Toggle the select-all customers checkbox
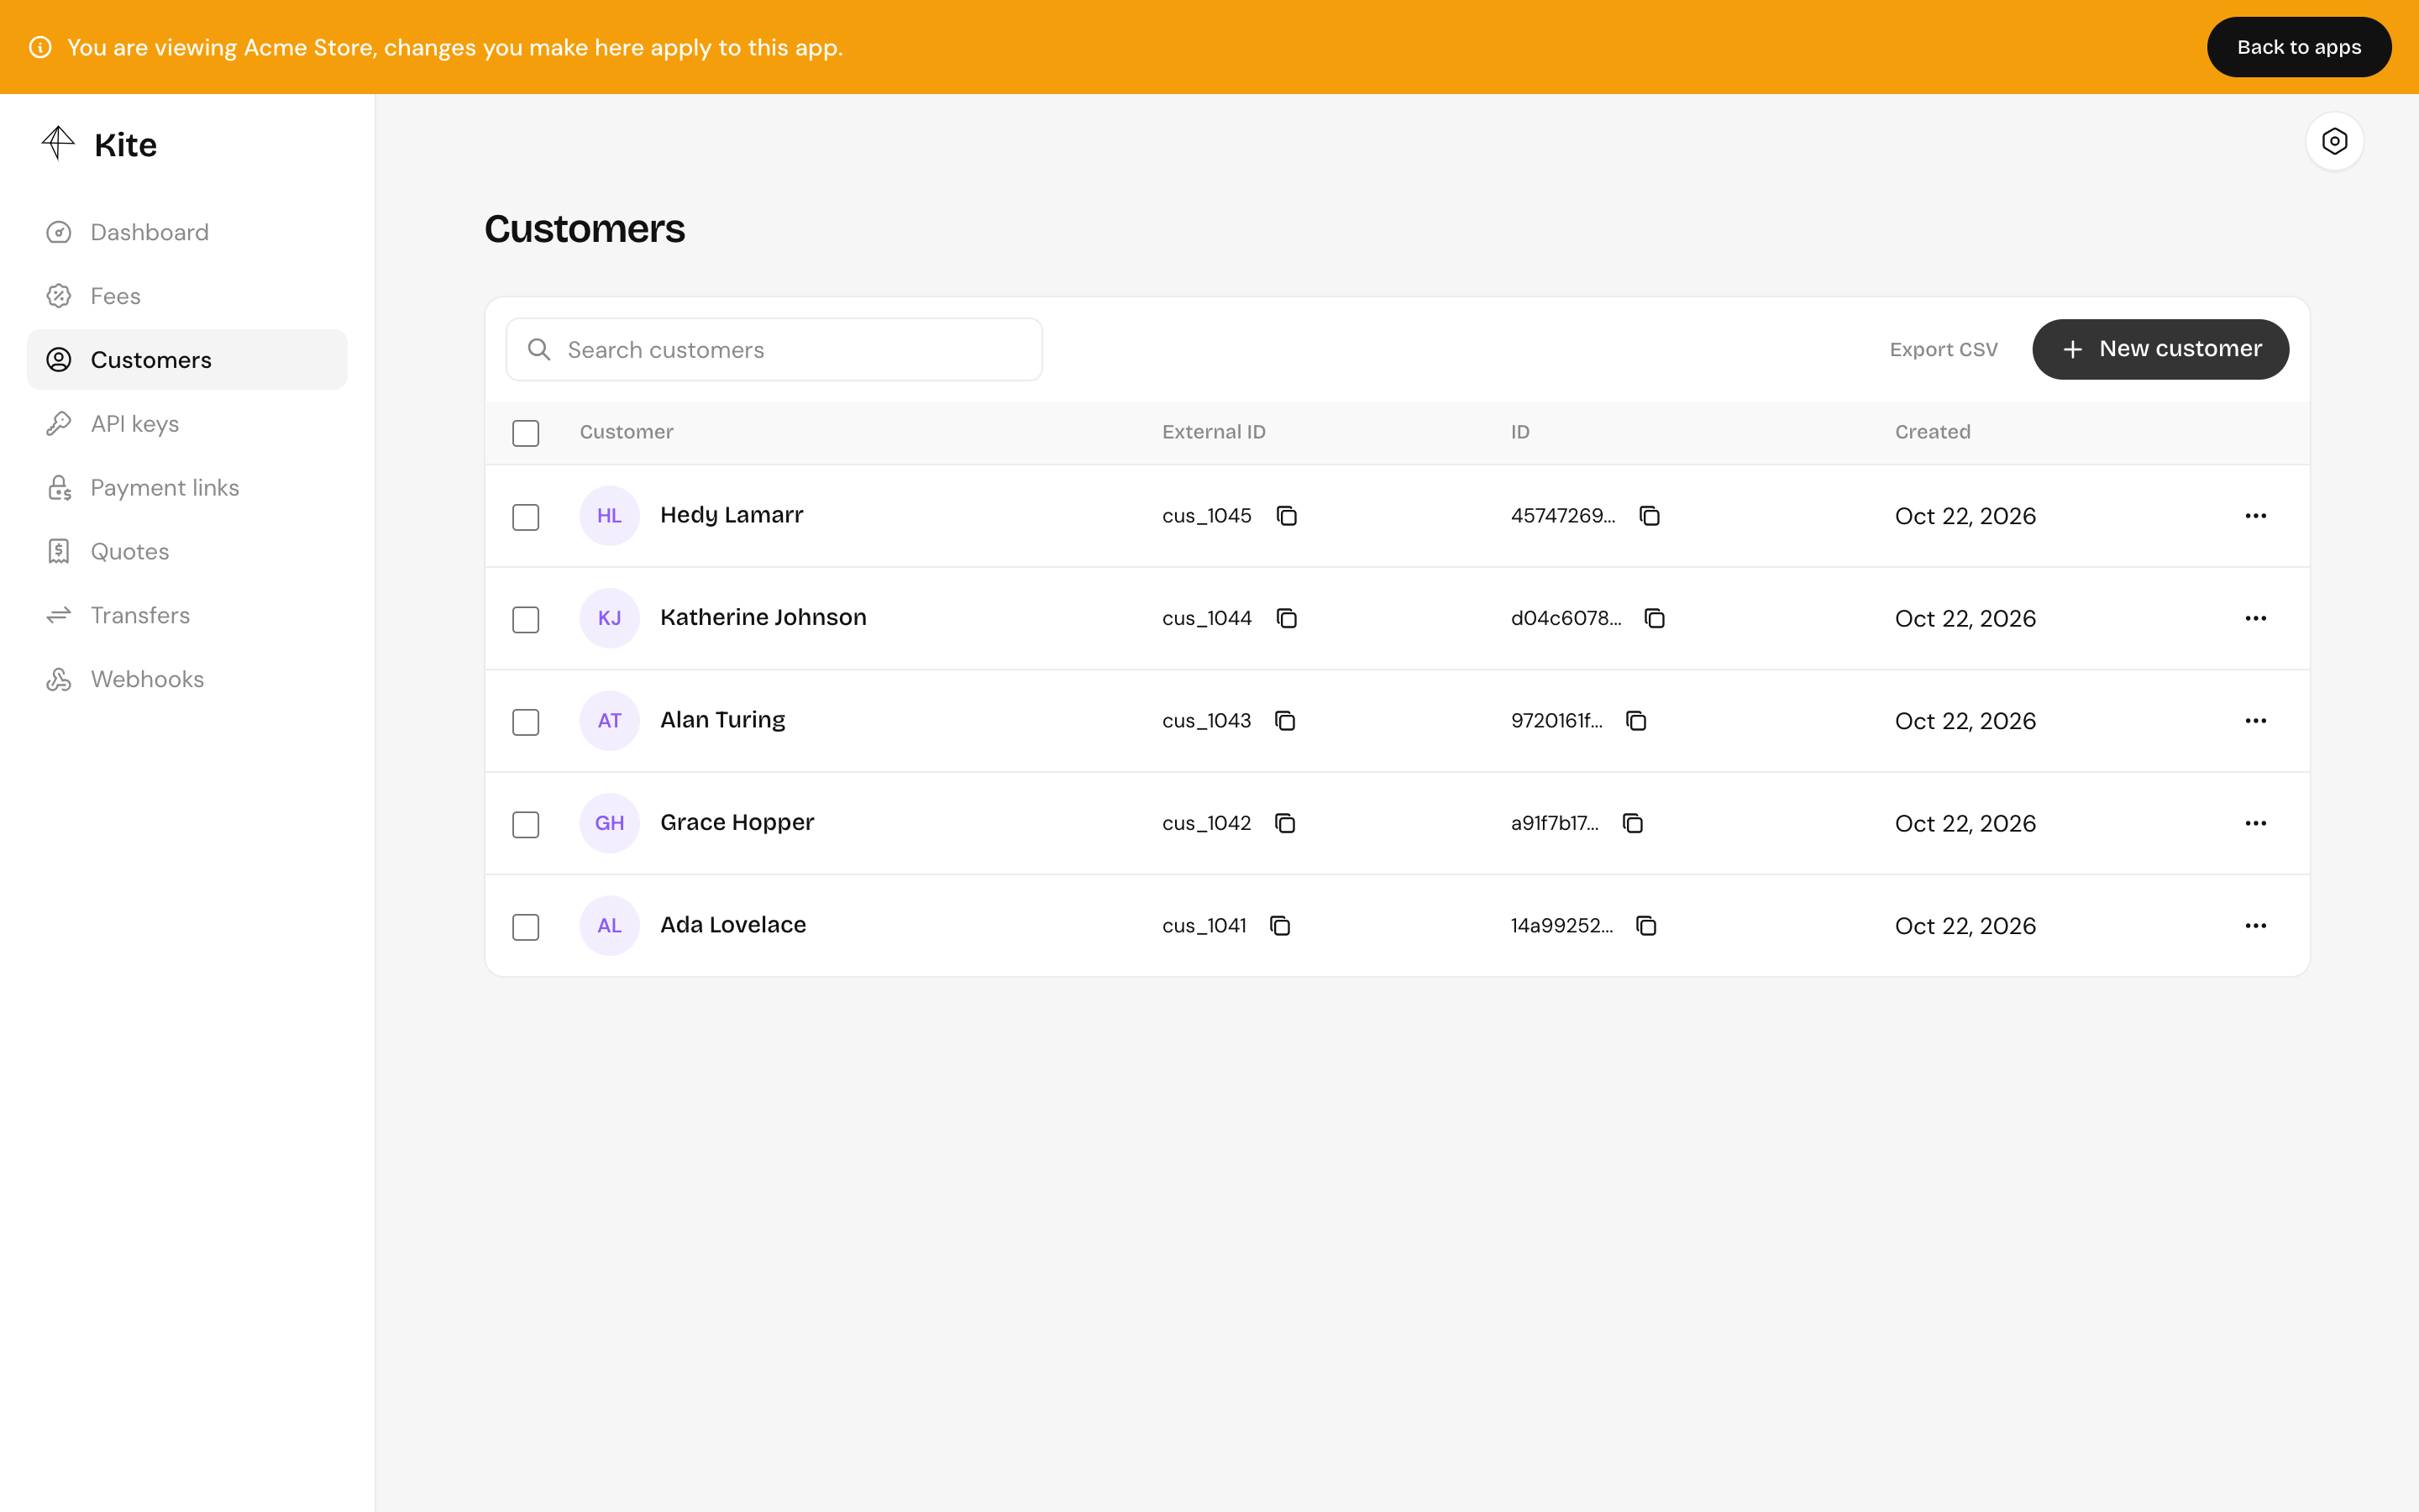 coord(526,433)
